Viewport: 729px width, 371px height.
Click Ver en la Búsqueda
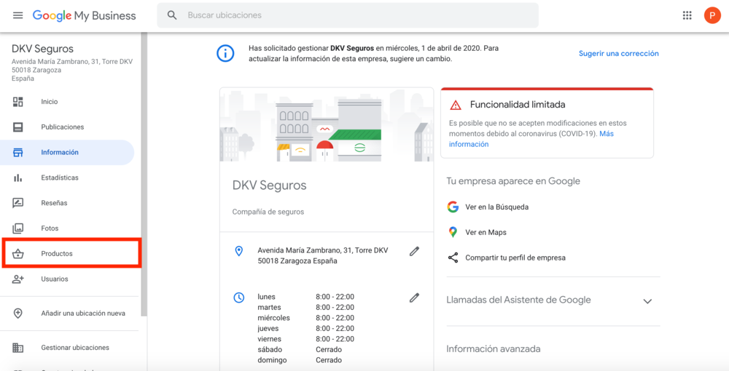[496, 207]
